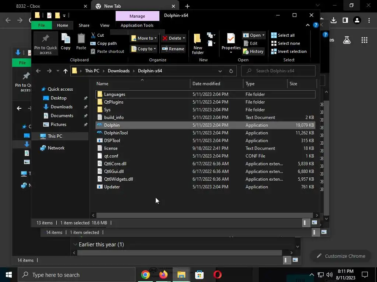Open the Chrome downloads icon
This screenshot has height=282, width=377.
point(334,21)
